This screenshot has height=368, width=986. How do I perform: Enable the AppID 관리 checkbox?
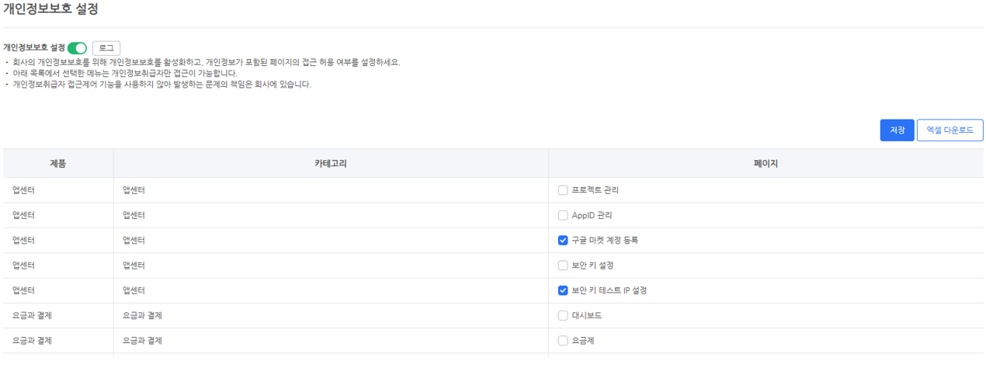point(563,215)
